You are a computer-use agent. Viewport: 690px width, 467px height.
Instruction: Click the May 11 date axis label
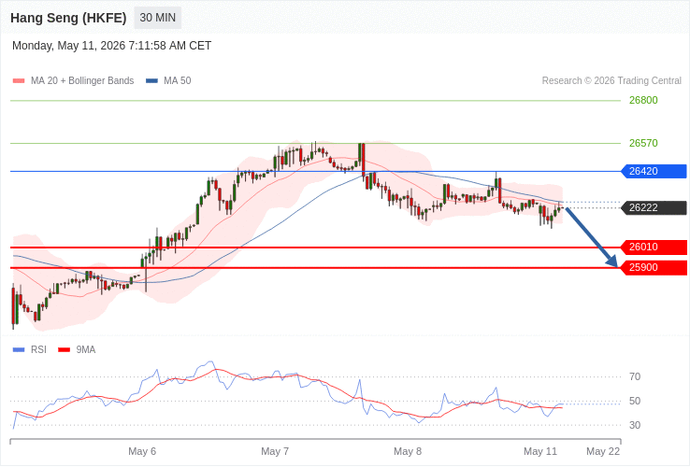pos(540,452)
